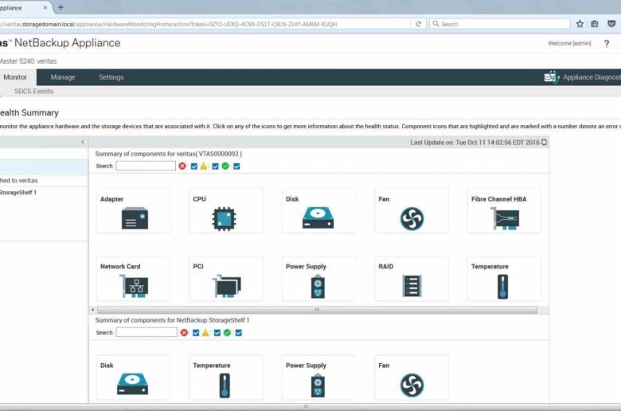The image size is (621, 411).
Task: Click the veritas component search field
Action: click(146, 166)
